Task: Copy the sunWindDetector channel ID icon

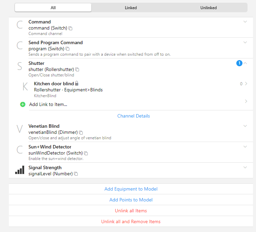Action: 86,153
